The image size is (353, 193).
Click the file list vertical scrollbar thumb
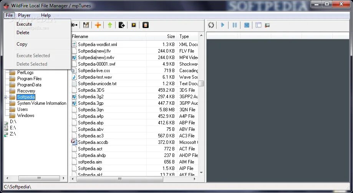(x=201, y=83)
